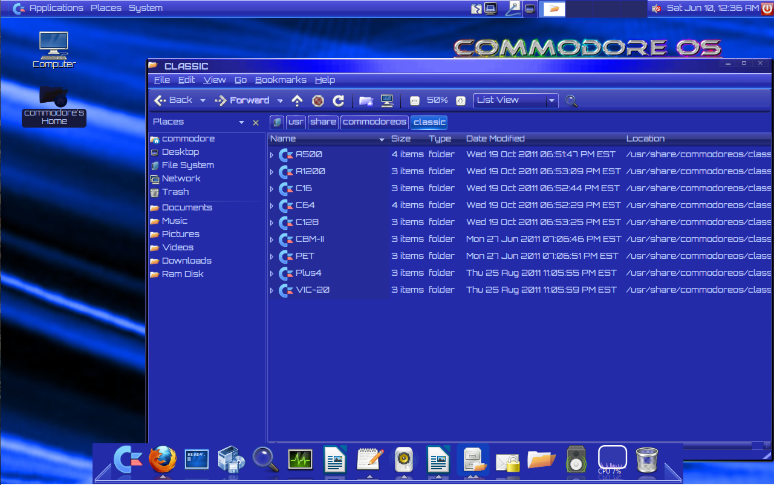Image resolution: width=774 pixels, height=485 pixels.
Task: Expand the C128 folder row
Action: (x=272, y=223)
